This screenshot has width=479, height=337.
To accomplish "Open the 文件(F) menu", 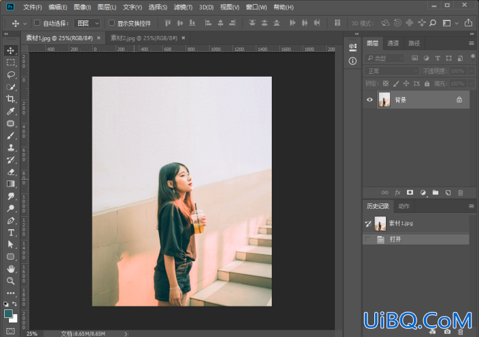I will coord(33,7).
